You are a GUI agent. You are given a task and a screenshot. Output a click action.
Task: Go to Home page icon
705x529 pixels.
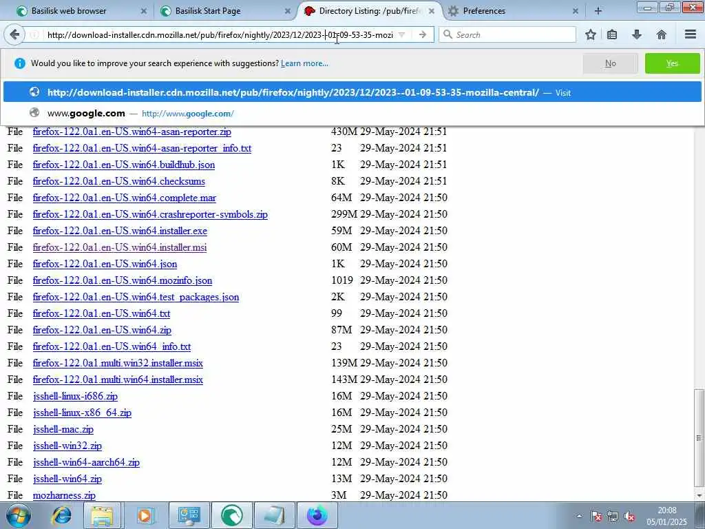pyautogui.click(x=662, y=34)
